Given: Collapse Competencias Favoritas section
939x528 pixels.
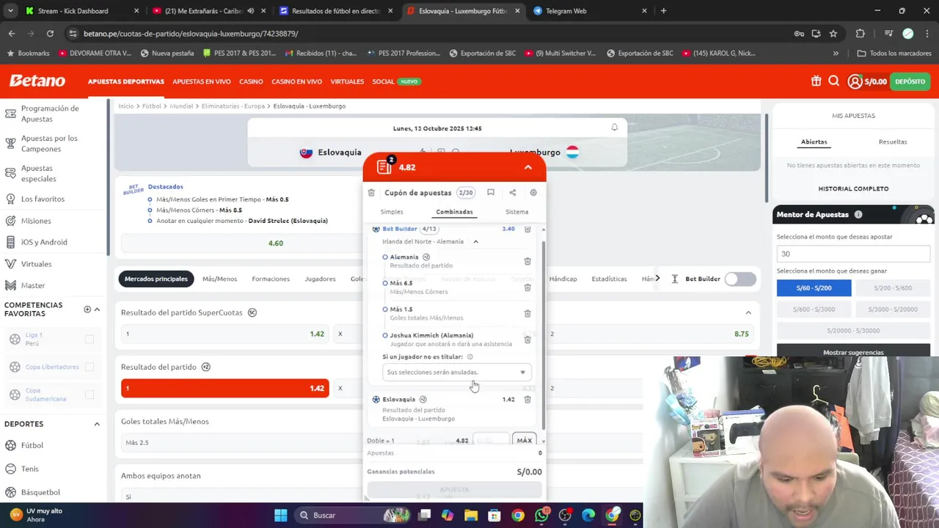Looking at the screenshot, I should (97, 309).
